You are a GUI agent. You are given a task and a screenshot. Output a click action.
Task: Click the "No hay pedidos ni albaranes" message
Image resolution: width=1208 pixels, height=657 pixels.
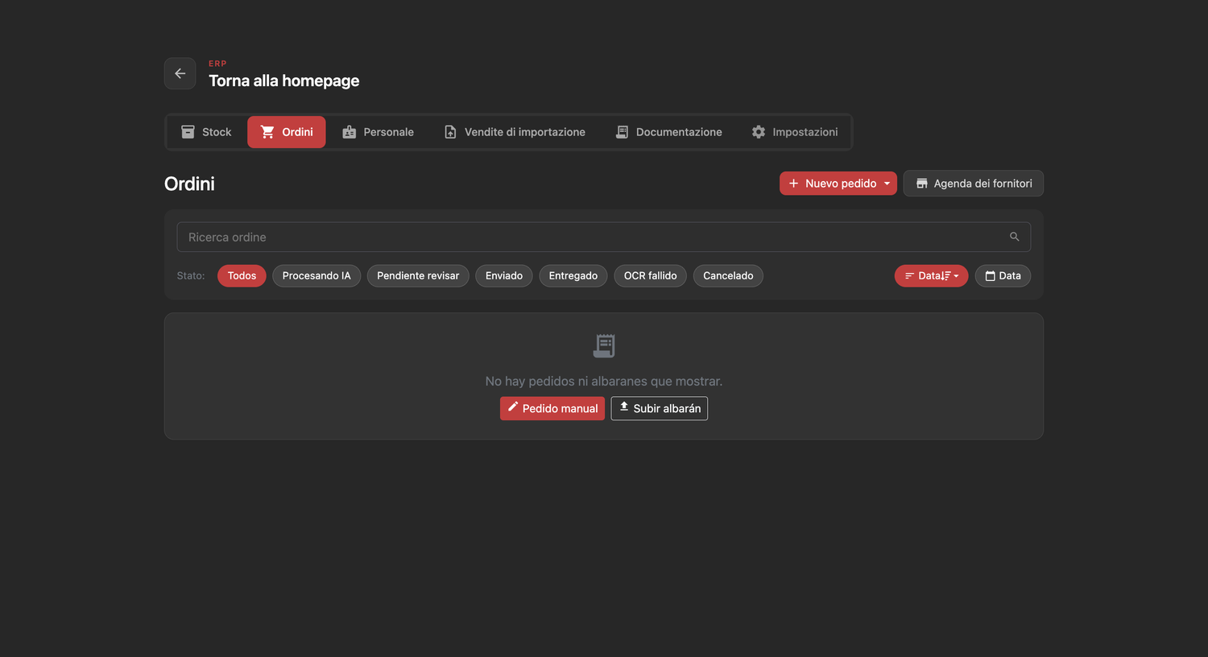coord(604,381)
